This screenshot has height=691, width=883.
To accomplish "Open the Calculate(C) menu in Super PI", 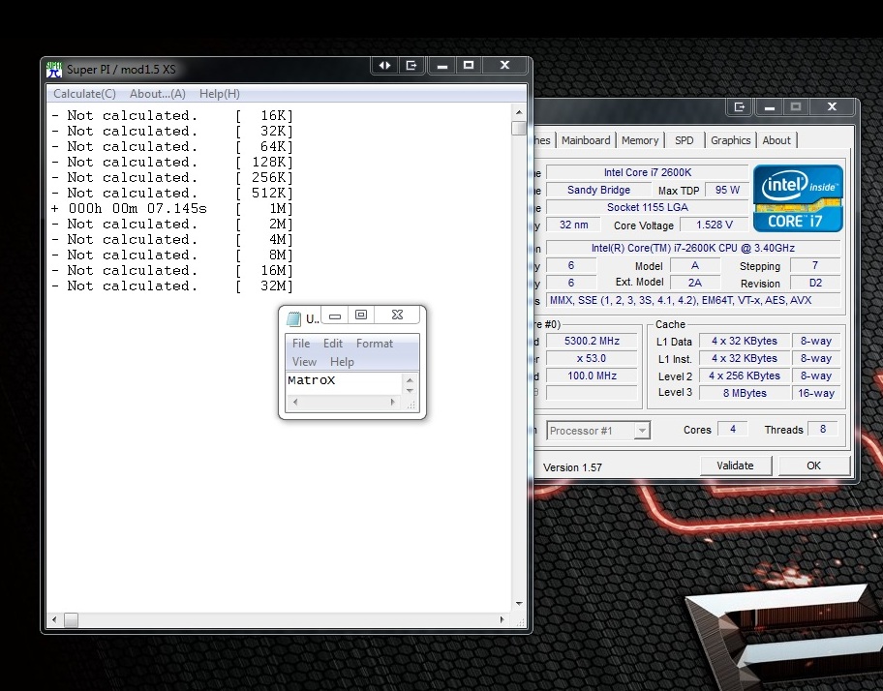I will coord(84,94).
